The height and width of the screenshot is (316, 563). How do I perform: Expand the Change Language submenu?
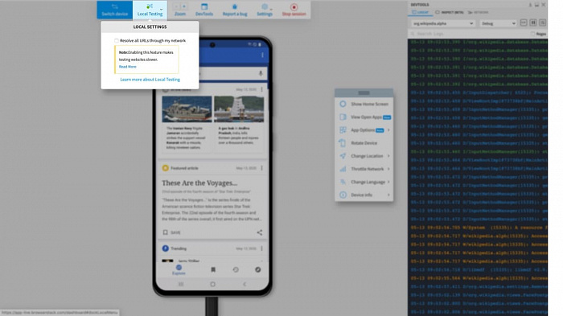pos(364,182)
